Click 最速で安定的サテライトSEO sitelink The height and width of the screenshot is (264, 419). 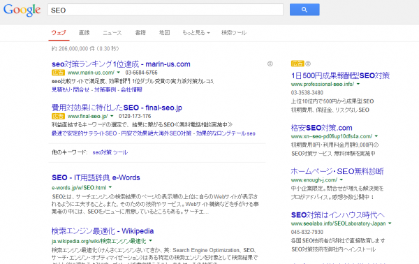click(x=84, y=133)
